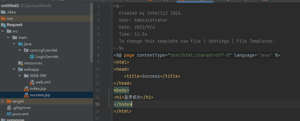Click the success.jsp file icon
300x121 pixels.
pos(26,95)
